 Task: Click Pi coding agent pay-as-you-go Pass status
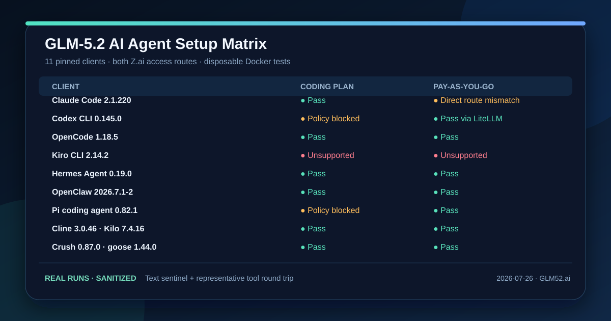click(x=446, y=210)
